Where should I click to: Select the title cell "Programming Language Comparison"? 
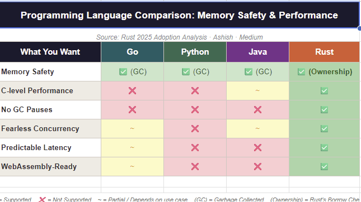click(x=179, y=15)
